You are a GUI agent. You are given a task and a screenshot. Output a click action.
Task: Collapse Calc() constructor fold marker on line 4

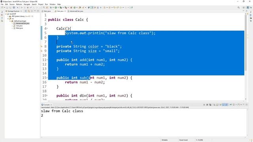point(47,29)
